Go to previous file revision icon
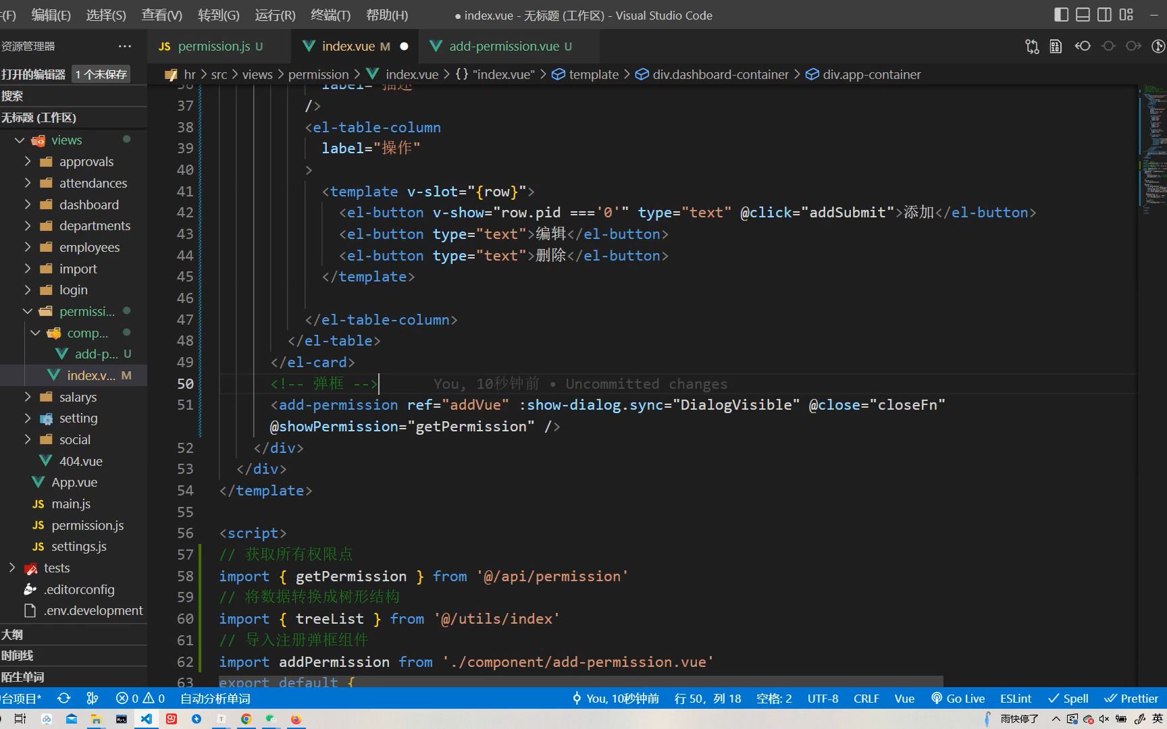Screen dimensions: 1167x729 tap(1083, 46)
